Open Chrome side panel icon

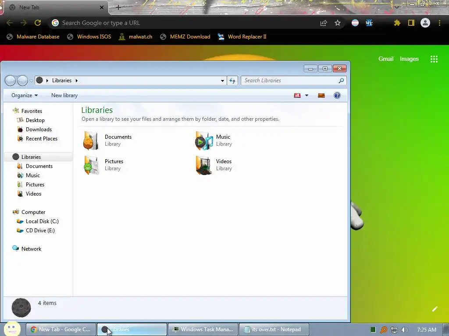pyautogui.click(x=411, y=23)
